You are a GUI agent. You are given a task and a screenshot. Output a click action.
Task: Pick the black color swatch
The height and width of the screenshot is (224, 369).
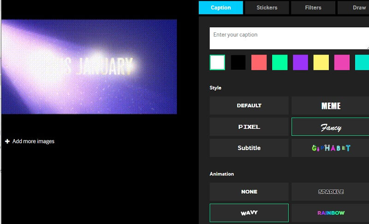(x=238, y=62)
